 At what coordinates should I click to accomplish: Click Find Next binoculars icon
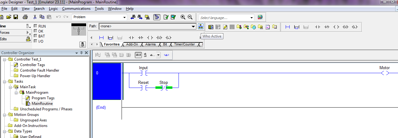coord(140,17)
